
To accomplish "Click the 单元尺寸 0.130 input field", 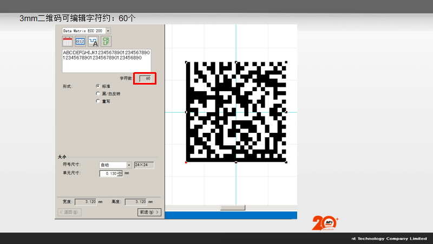I will click(108, 174).
